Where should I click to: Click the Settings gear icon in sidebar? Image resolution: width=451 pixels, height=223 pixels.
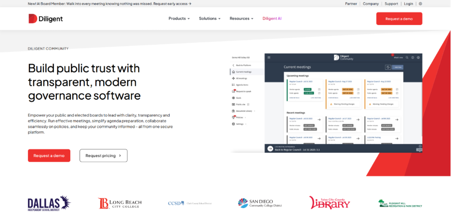tap(233, 124)
